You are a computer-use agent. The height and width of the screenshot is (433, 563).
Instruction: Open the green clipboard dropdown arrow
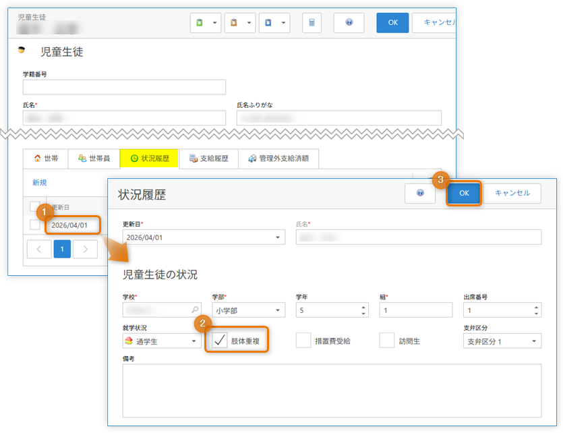pyautogui.click(x=214, y=23)
